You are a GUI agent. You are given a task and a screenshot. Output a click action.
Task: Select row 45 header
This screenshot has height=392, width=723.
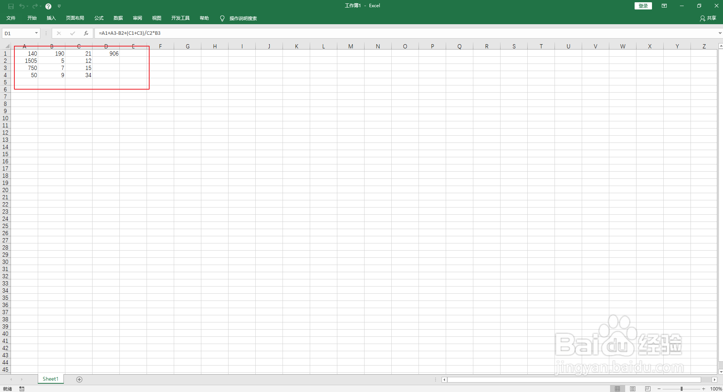5,370
